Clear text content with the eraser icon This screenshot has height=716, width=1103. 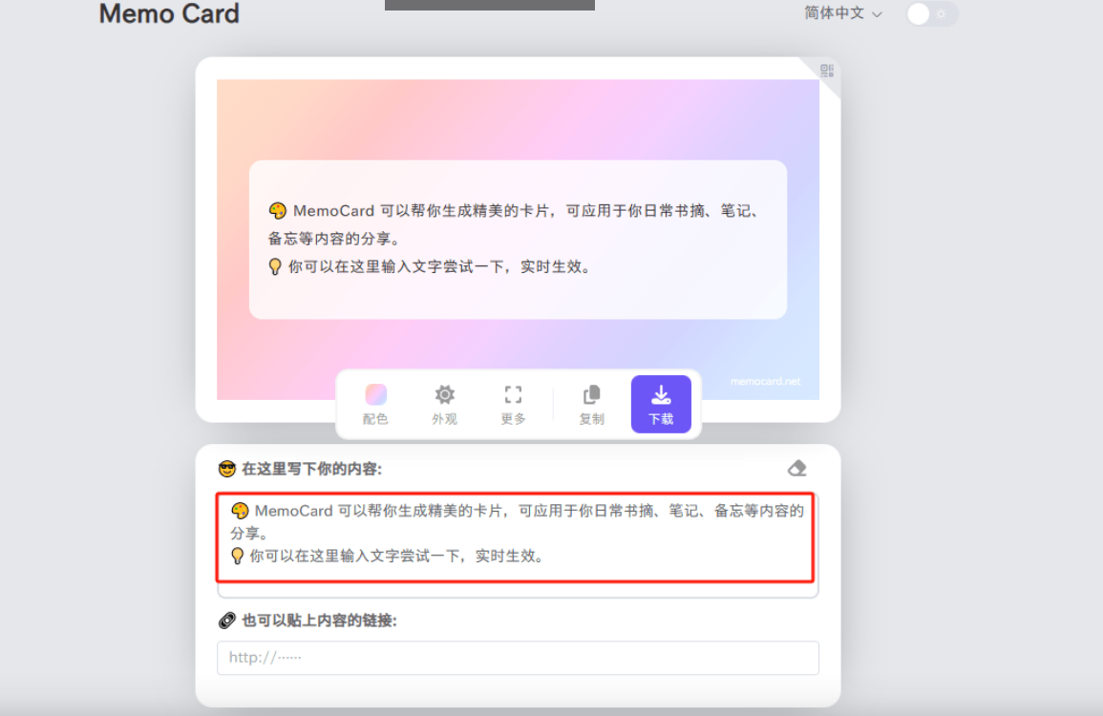pos(797,468)
